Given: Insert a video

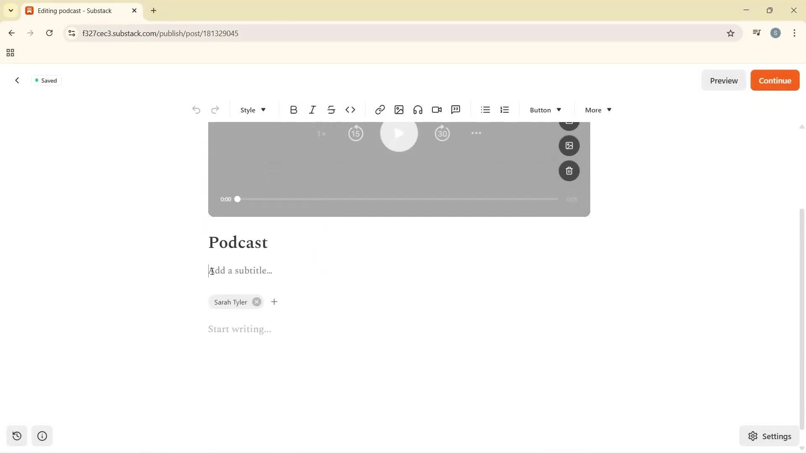Looking at the screenshot, I should [437, 109].
